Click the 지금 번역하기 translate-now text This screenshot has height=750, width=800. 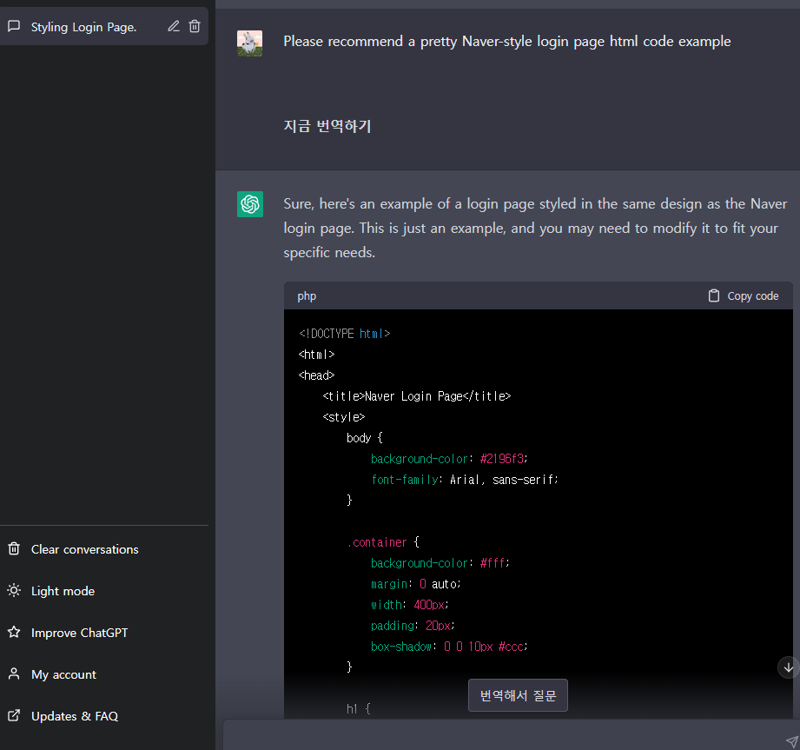(x=327, y=126)
